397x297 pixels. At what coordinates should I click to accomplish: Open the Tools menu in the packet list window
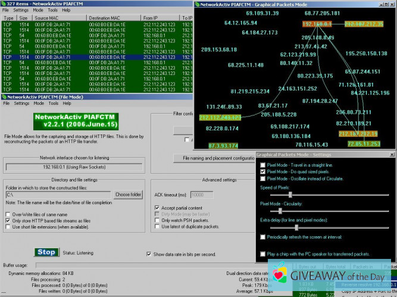click(x=53, y=10)
